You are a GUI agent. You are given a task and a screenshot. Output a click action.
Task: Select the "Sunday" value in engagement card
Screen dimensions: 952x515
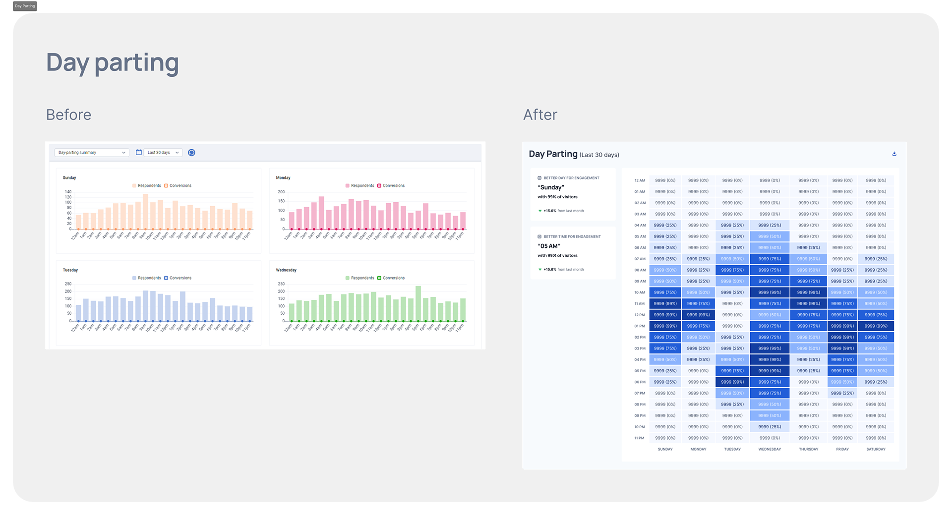pos(551,187)
